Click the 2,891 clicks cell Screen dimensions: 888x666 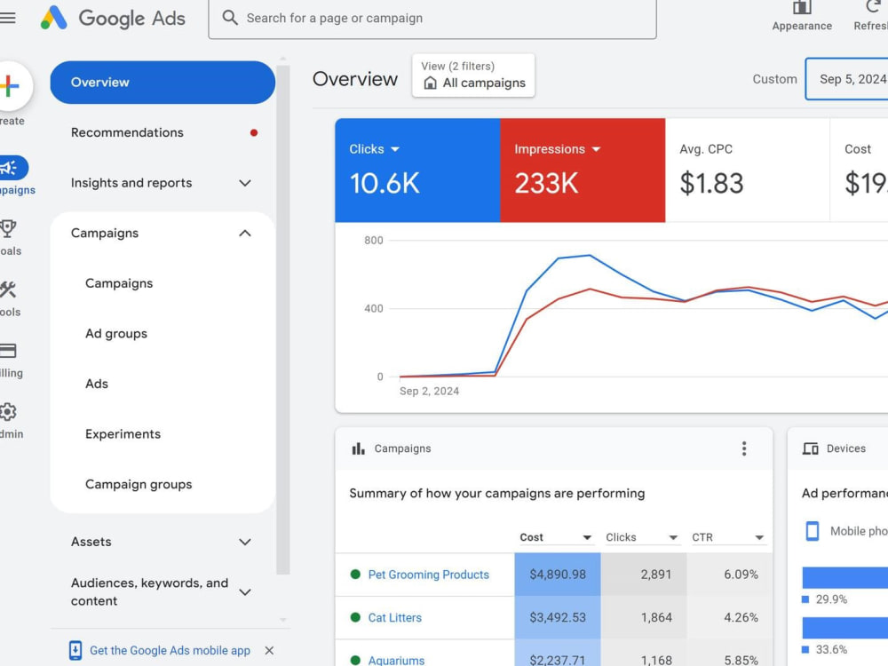pyautogui.click(x=644, y=575)
